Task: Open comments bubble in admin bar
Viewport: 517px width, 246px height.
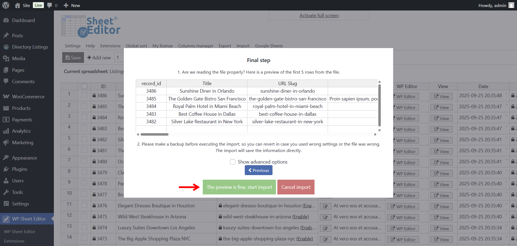Action: tap(50, 5)
